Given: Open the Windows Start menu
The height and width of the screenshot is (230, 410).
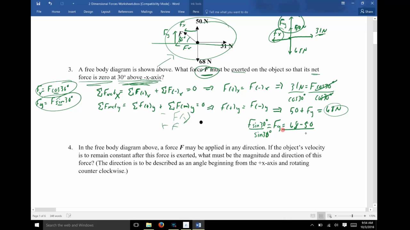Looking at the screenshot, I should point(37,225).
